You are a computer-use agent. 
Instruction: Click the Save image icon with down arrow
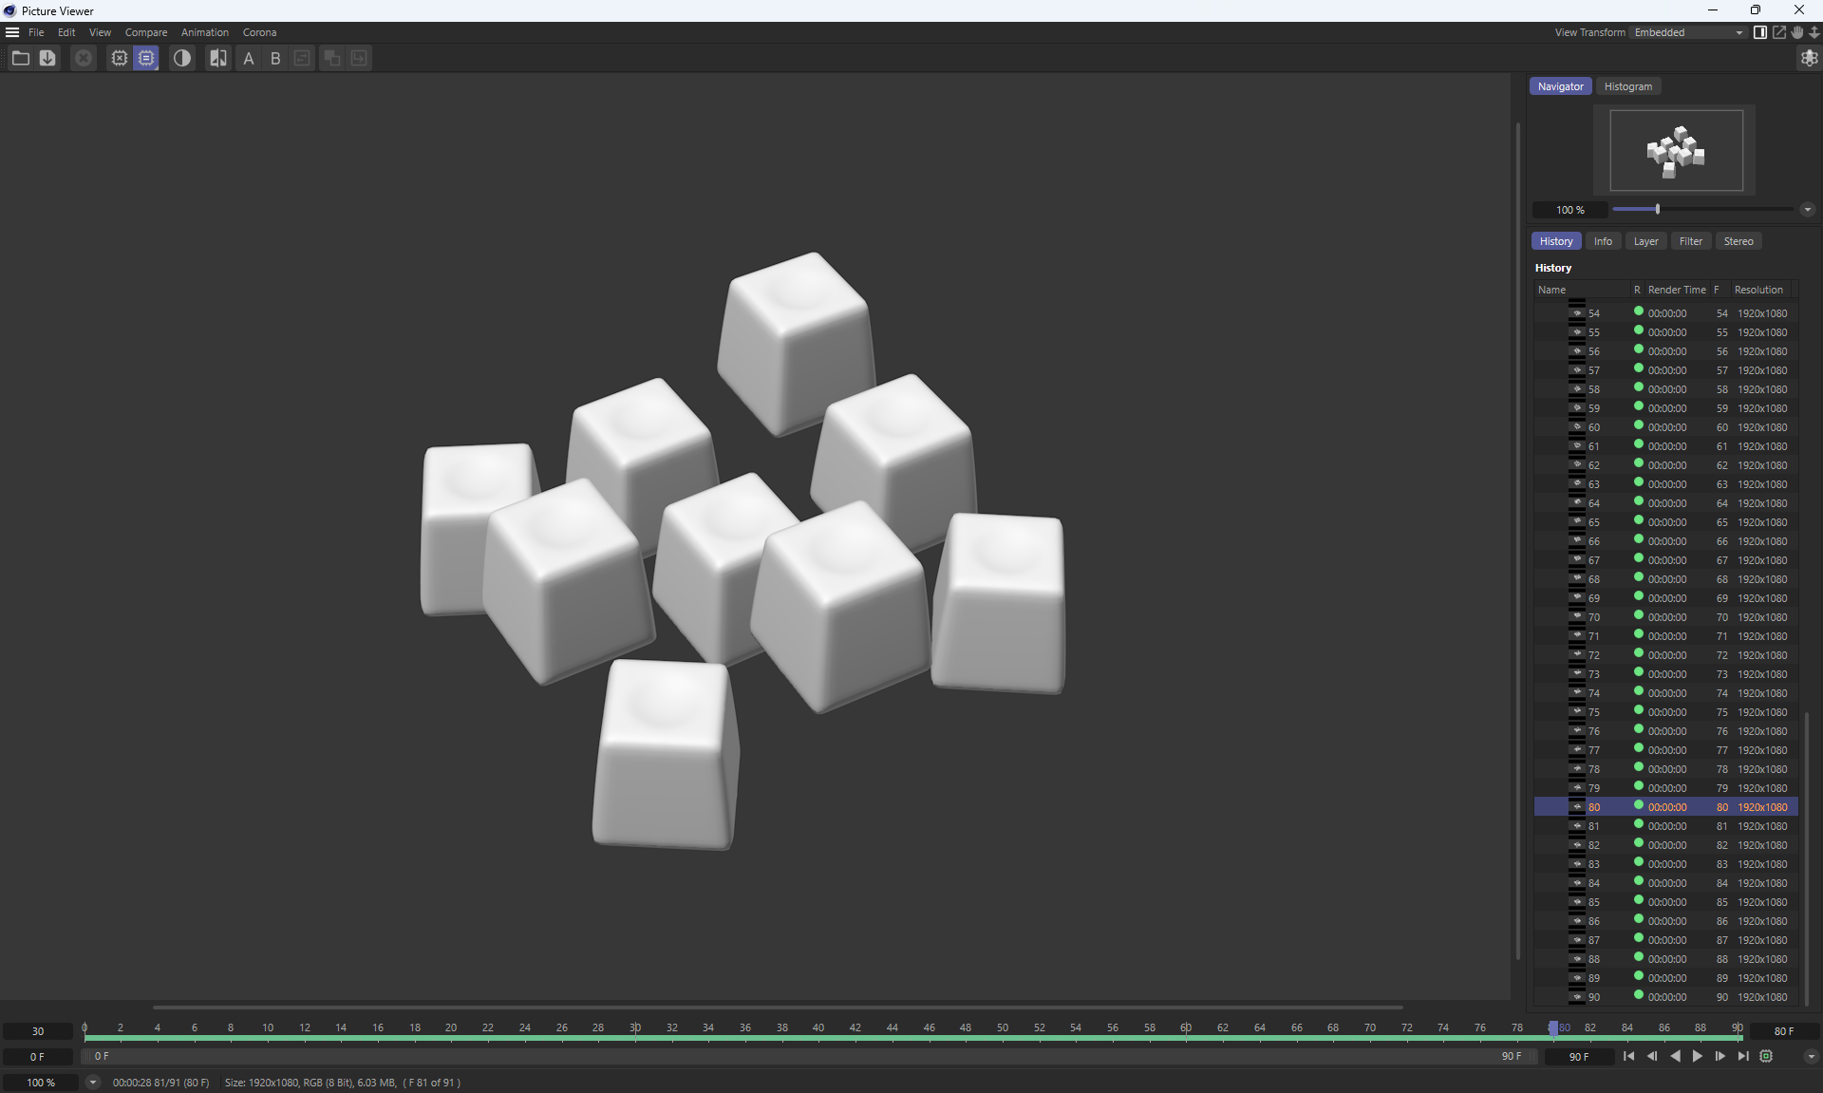47,59
